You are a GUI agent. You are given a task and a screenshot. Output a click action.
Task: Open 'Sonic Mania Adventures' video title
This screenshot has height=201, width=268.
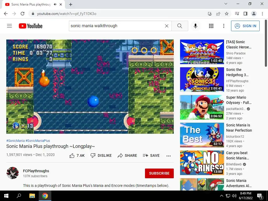click(x=239, y=183)
